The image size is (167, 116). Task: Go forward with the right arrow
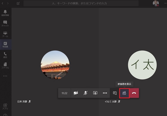pyautogui.click(x=8, y=3)
